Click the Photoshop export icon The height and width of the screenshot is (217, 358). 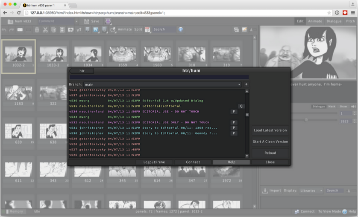(95, 29)
